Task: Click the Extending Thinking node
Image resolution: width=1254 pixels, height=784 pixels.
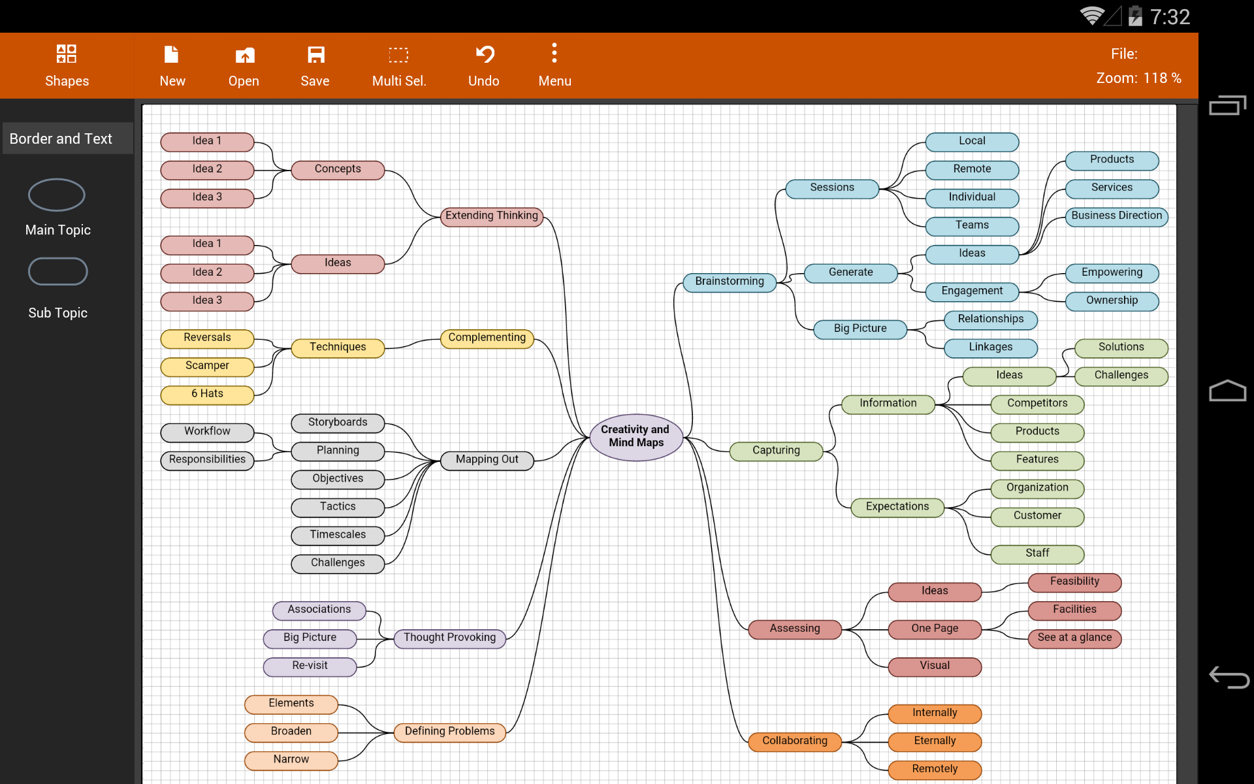Action: tap(492, 216)
